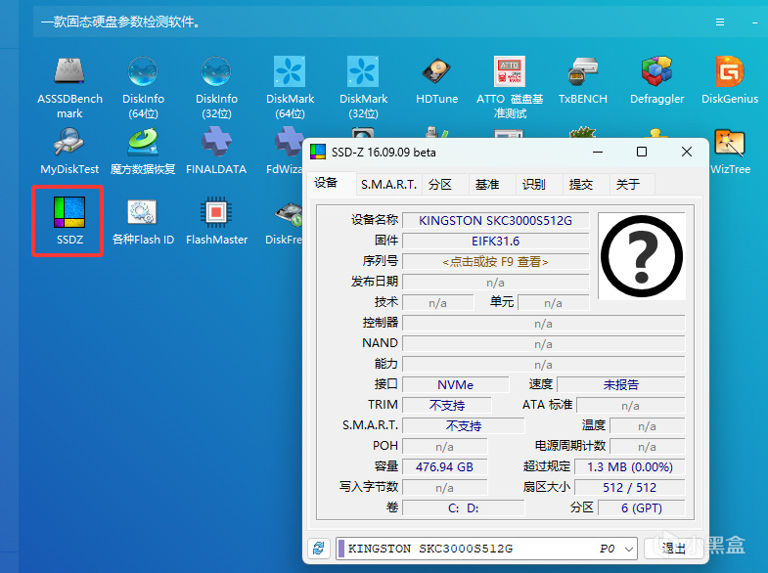This screenshot has width=768, height=573.
Task: Click the C: D: volume value
Action: pos(464,508)
